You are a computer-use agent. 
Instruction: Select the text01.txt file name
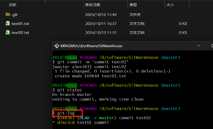pos(20,24)
